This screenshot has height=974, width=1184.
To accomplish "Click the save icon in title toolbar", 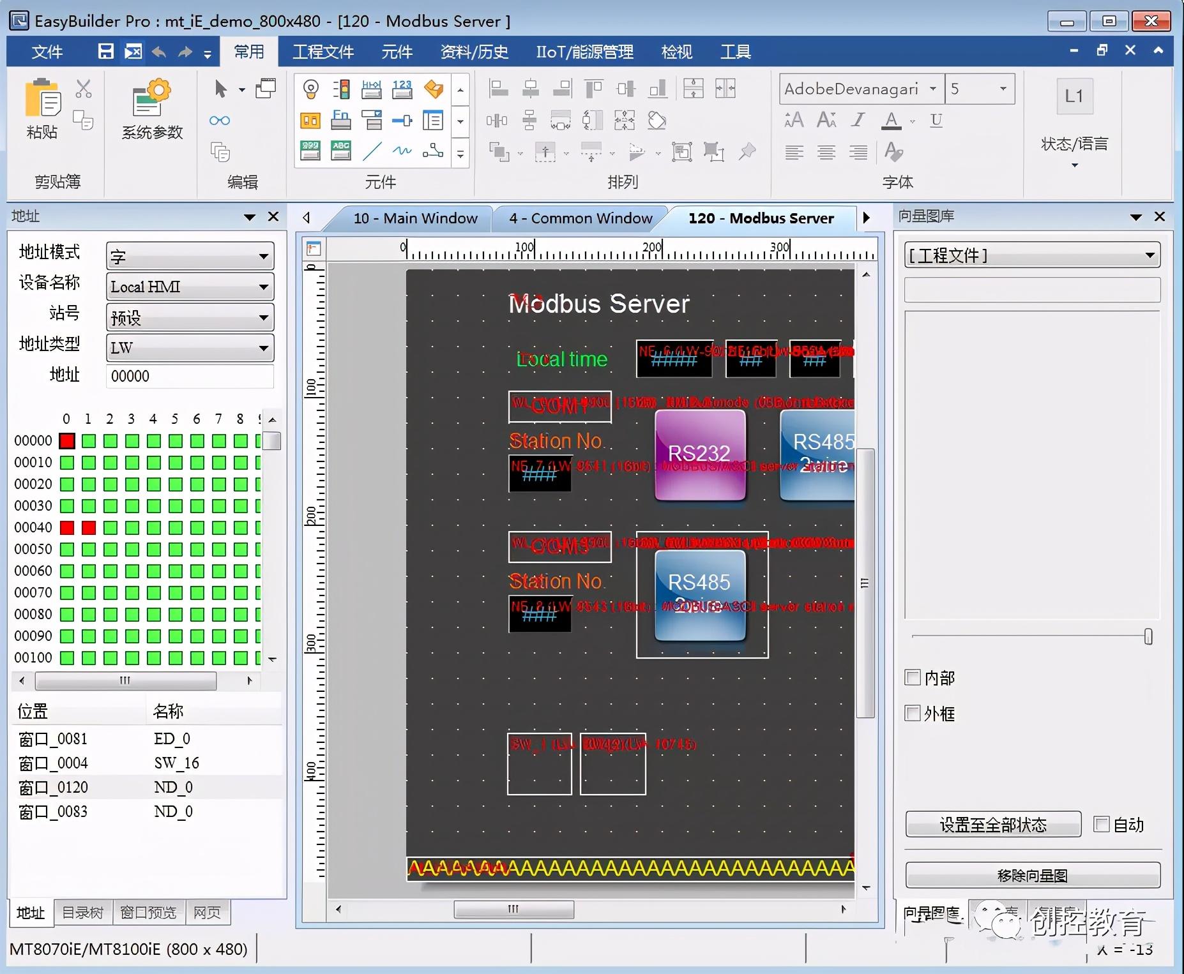I will pos(106,51).
